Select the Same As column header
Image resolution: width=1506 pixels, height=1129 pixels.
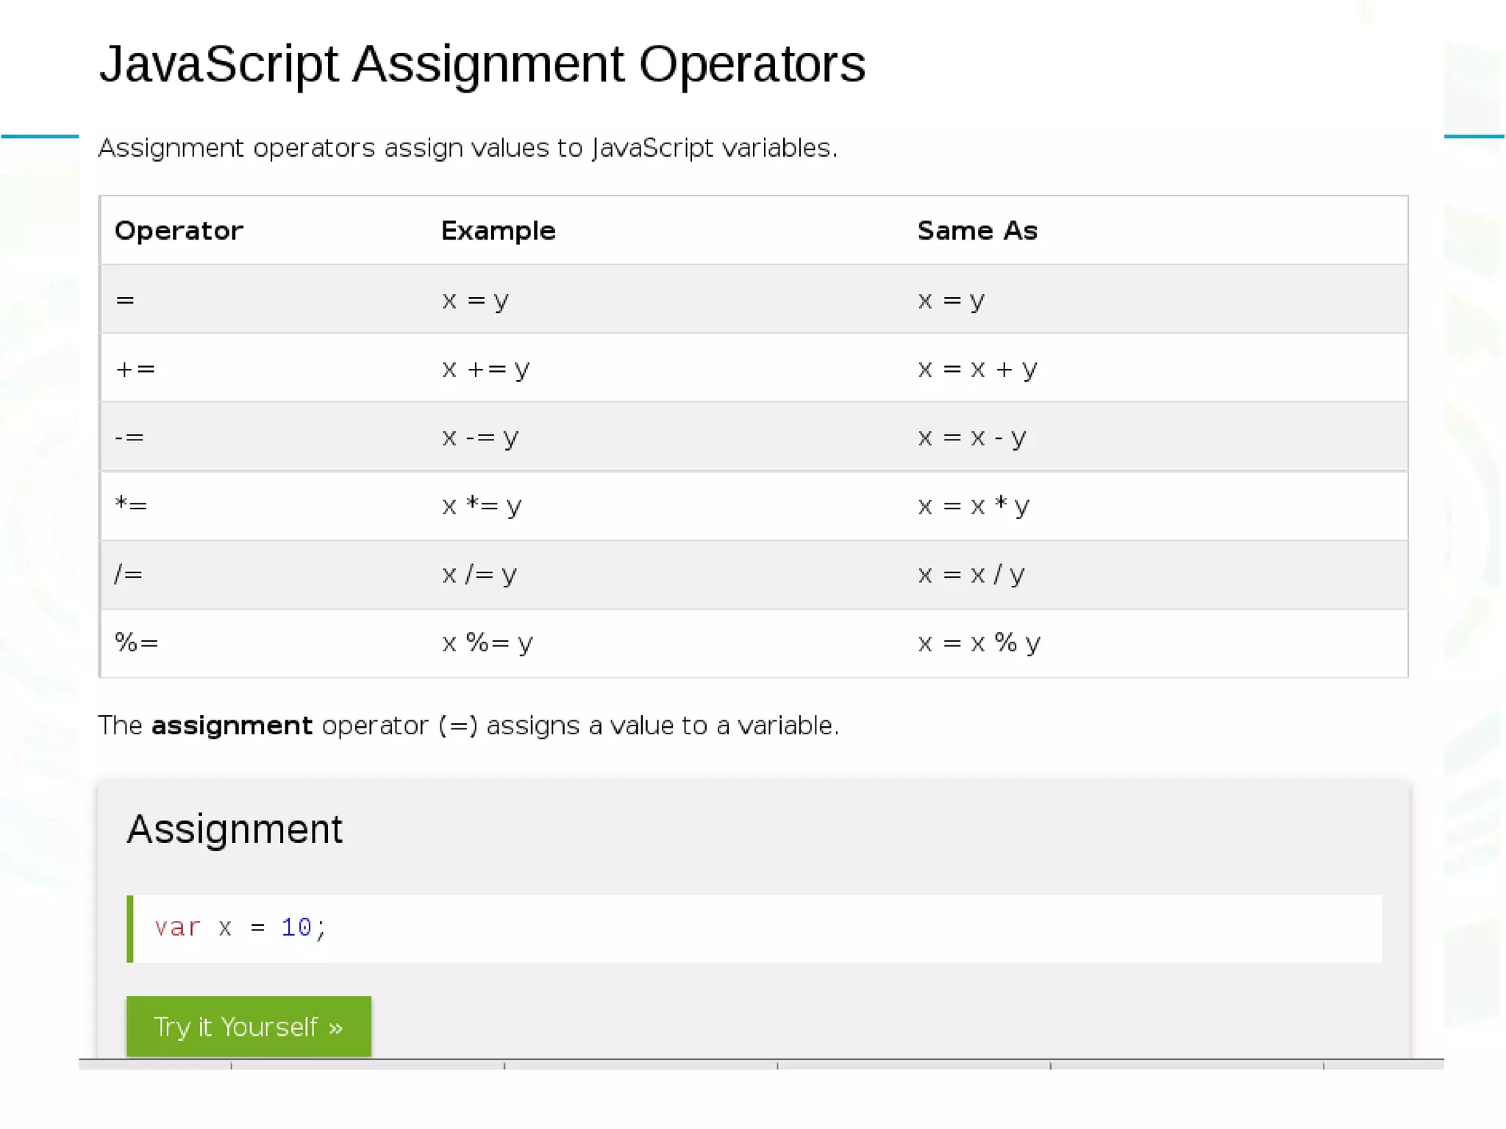[x=977, y=231]
